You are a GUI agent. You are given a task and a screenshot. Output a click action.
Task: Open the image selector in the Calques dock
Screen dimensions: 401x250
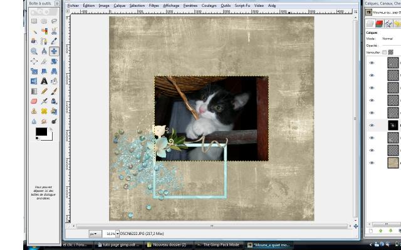383,12
